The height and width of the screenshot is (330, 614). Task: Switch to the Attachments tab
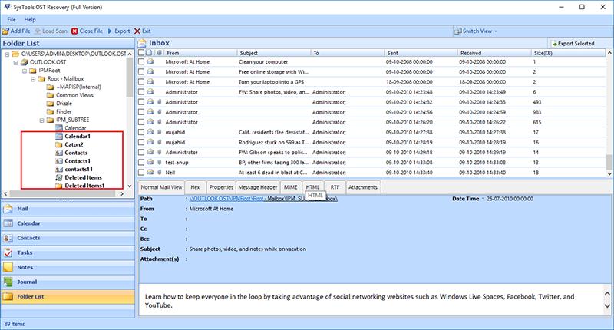[362, 187]
